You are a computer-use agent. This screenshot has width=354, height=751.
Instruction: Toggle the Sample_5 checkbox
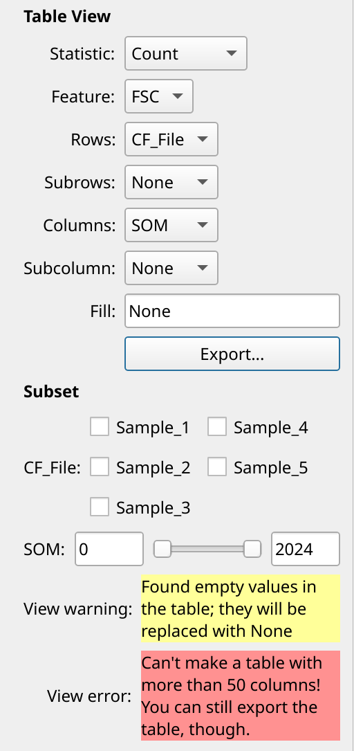pos(216,467)
